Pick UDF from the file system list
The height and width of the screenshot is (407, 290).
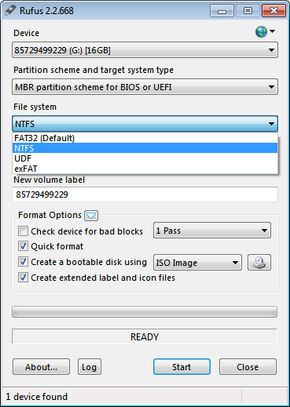[145, 158]
